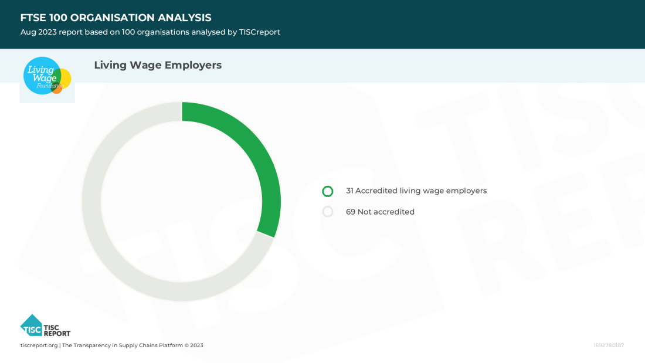Image resolution: width=645 pixels, height=363 pixels.
Task: Open the tiscreport.org footer link
Action: point(39,345)
